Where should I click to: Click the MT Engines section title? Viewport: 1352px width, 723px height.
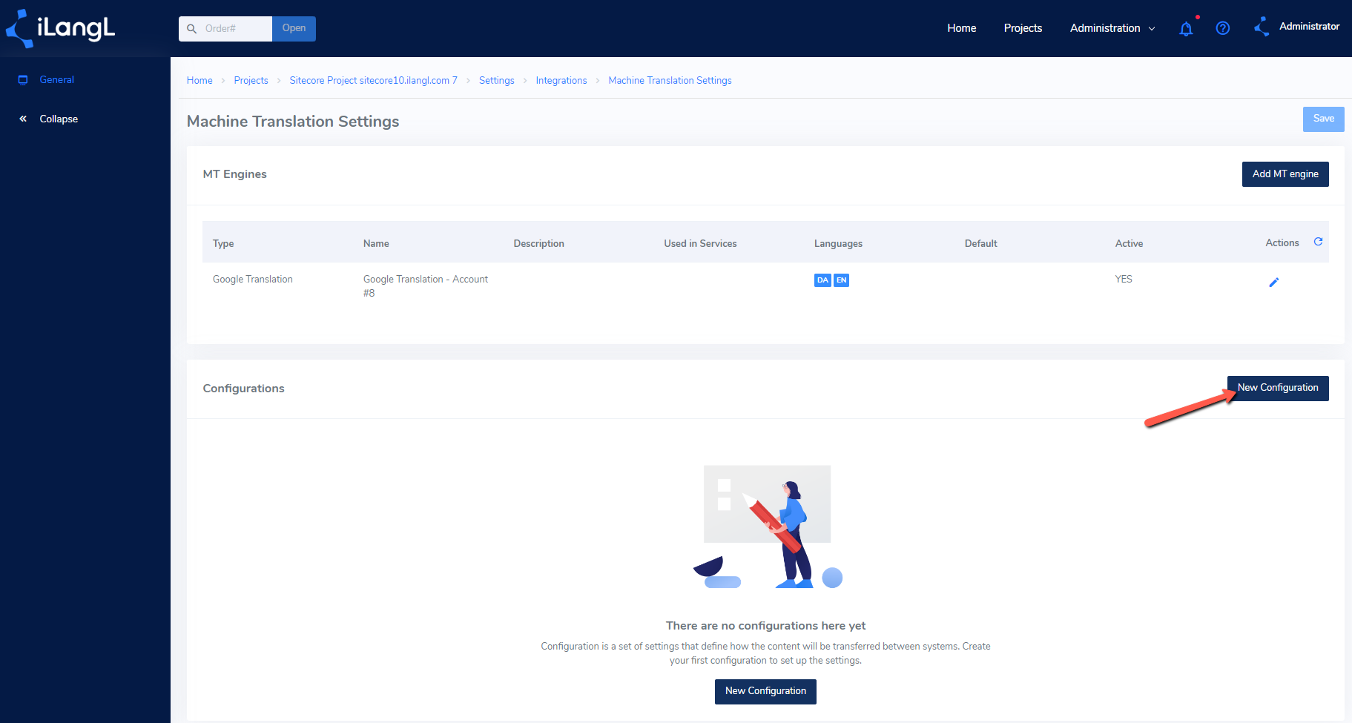coord(234,174)
